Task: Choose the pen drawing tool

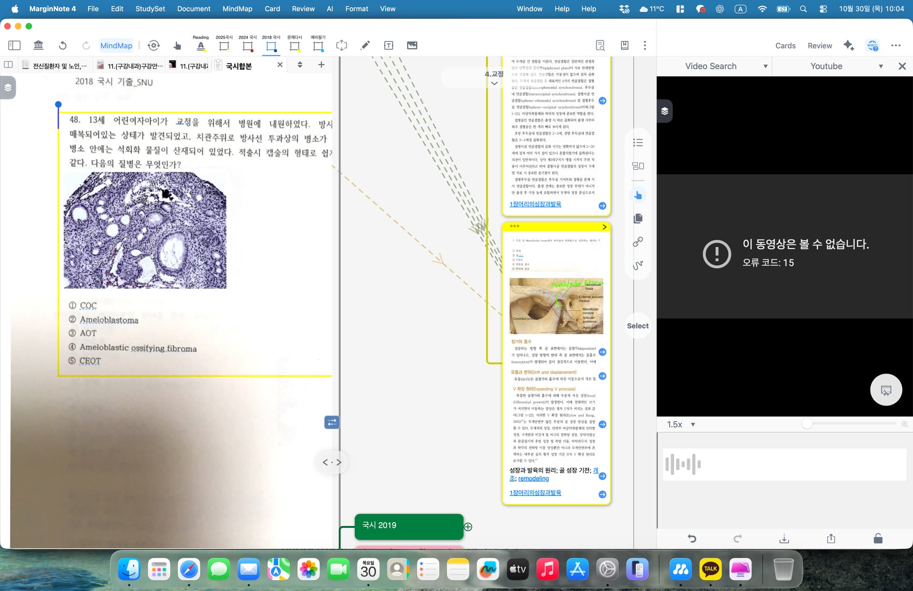Action: pos(365,45)
